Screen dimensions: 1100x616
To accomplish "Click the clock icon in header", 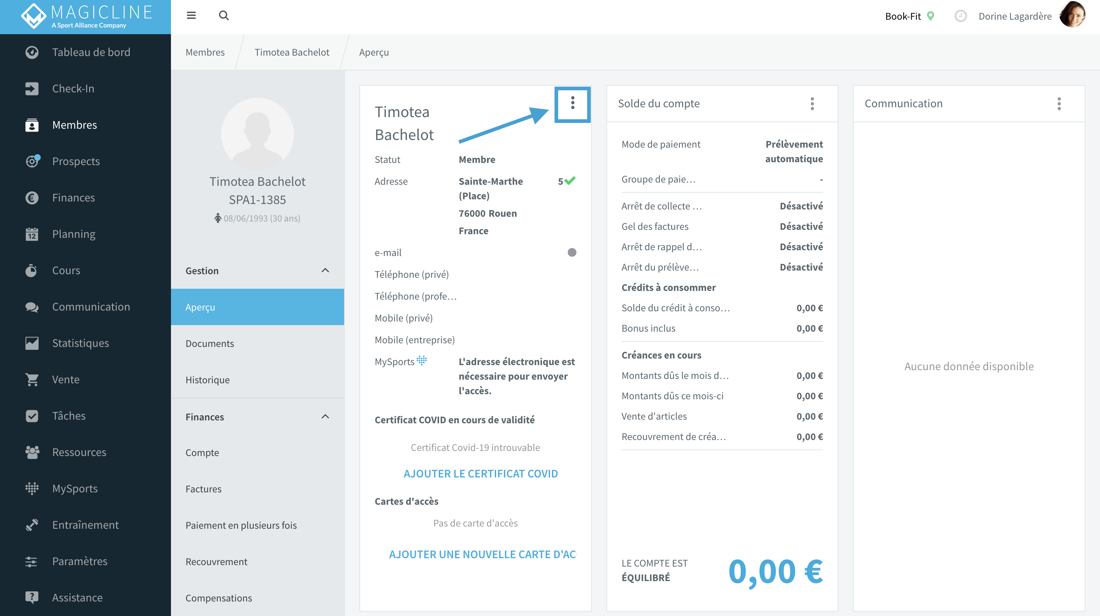I will (x=960, y=16).
